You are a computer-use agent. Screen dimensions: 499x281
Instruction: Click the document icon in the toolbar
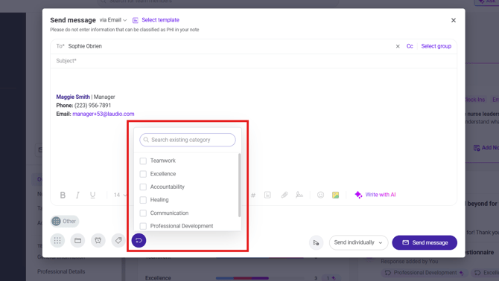(267, 195)
